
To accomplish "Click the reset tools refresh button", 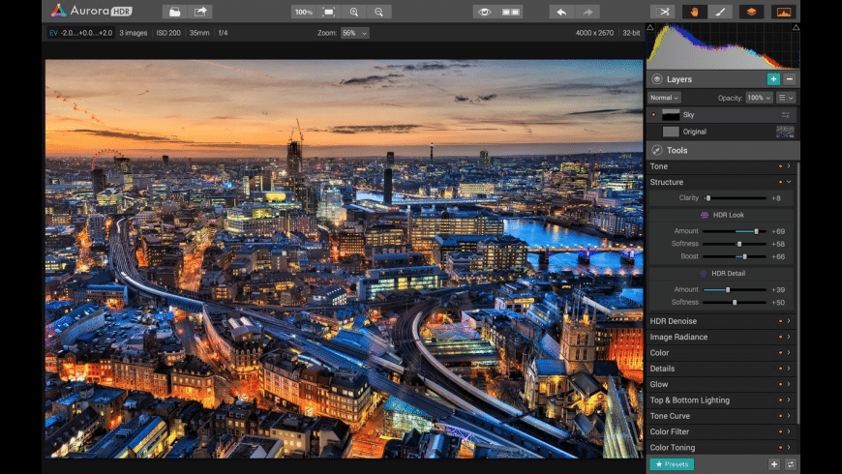I will point(790,464).
